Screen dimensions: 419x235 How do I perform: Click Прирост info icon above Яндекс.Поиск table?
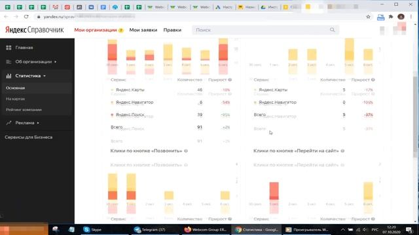(x=230, y=80)
